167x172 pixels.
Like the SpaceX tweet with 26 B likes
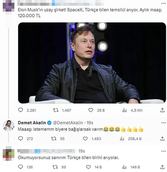[x=91, y=110]
